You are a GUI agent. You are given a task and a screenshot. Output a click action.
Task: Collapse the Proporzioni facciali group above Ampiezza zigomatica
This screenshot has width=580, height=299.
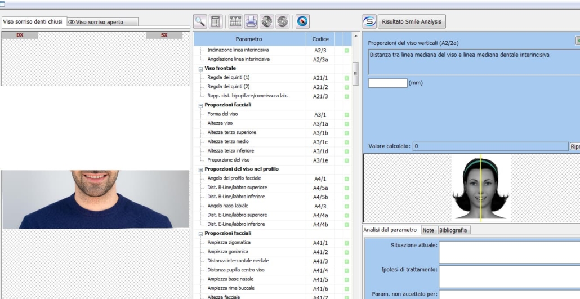tap(200, 234)
